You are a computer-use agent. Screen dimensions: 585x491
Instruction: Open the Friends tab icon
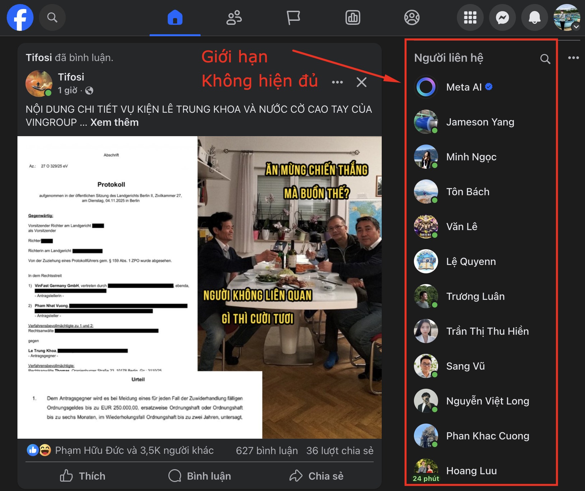click(234, 17)
